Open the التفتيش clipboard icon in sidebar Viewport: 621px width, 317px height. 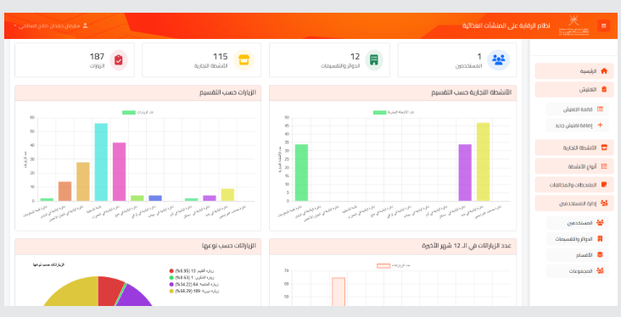tap(604, 90)
